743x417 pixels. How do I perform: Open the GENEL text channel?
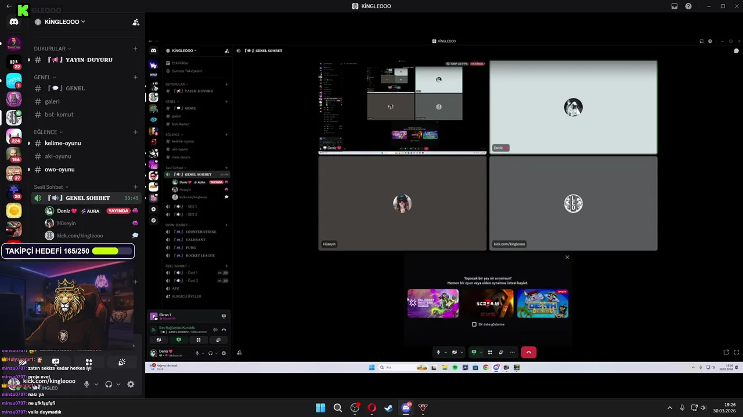[86, 88]
